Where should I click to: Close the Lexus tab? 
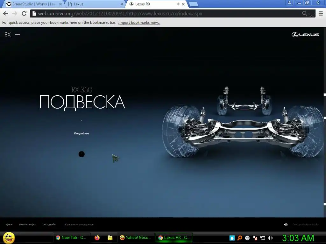(x=122, y=4)
